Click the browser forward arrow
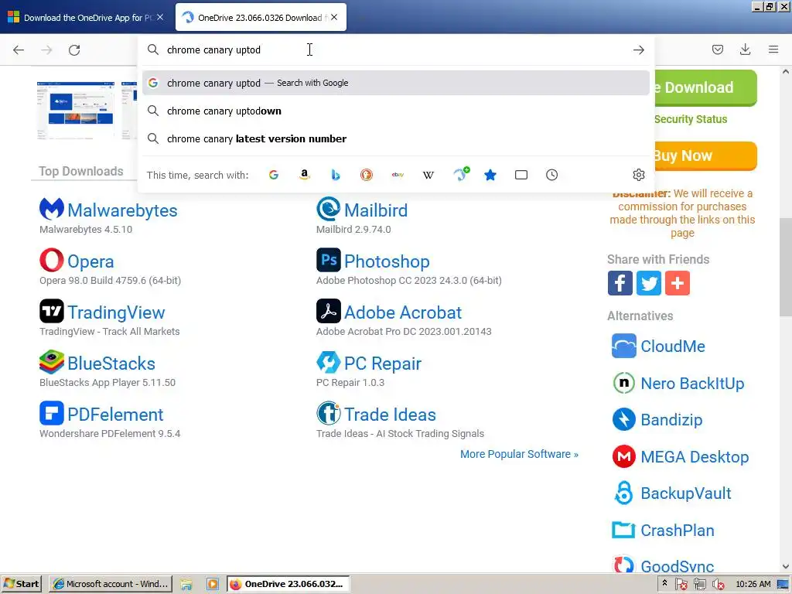The height and width of the screenshot is (594, 792). tap(46, 49)
